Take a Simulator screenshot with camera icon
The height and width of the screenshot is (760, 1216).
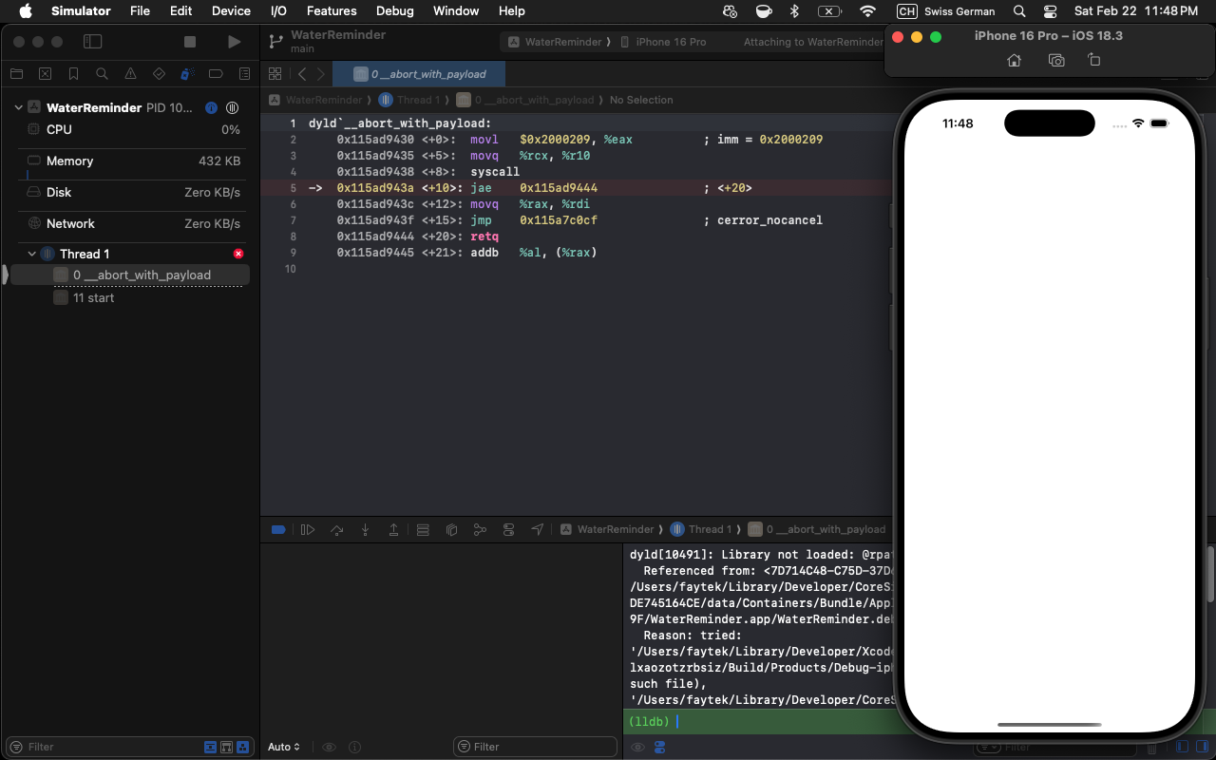1056,60
